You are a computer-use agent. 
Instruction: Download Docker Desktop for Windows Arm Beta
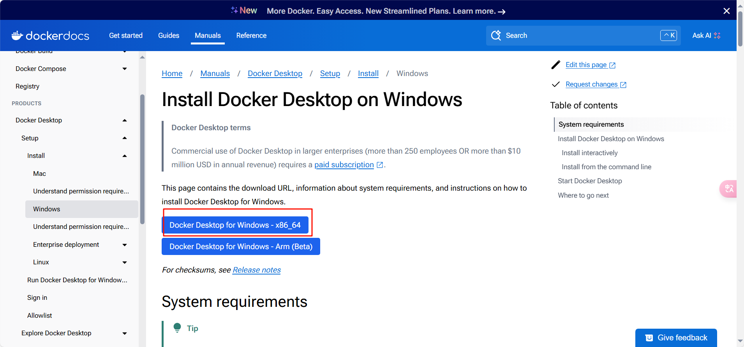coord(241,246)
